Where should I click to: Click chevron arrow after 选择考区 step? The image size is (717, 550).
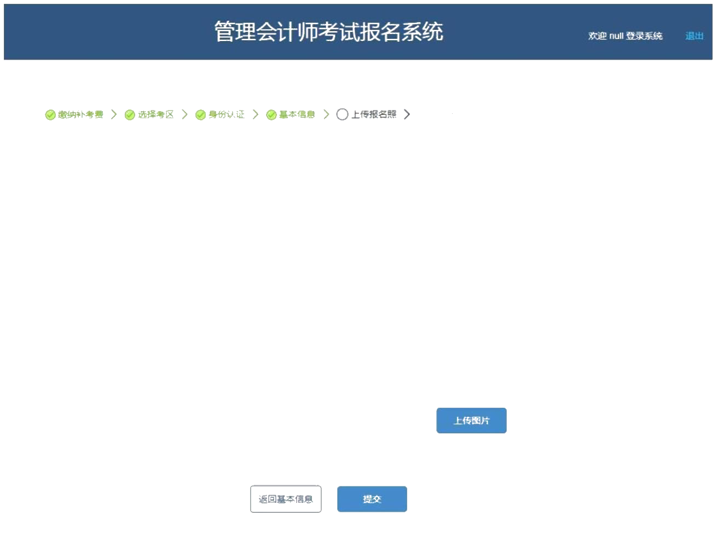184,114
